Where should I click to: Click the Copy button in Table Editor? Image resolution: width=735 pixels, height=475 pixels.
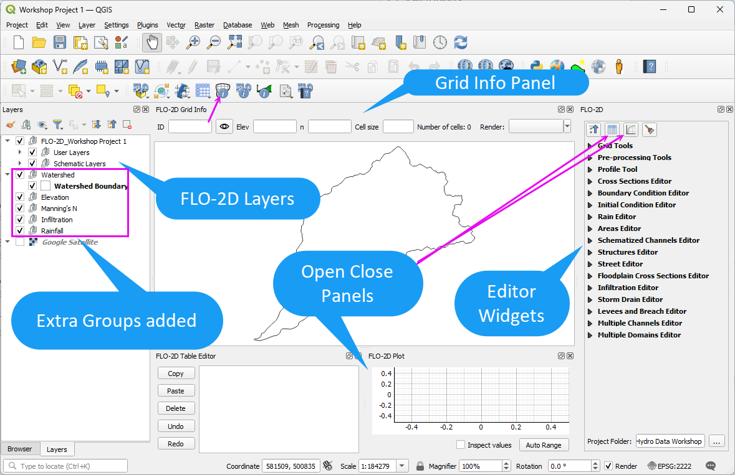click(176, 374)
